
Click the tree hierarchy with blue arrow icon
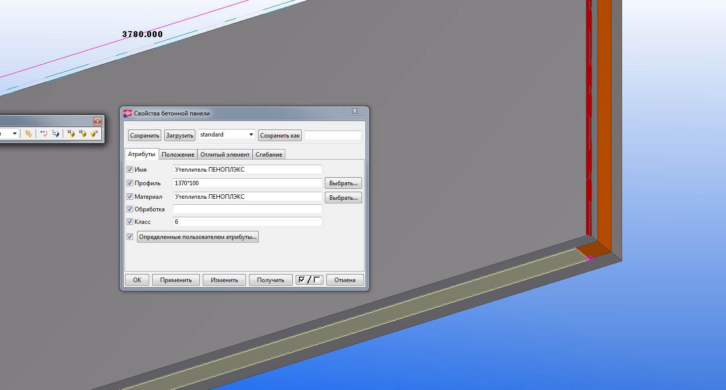point(55,134)
